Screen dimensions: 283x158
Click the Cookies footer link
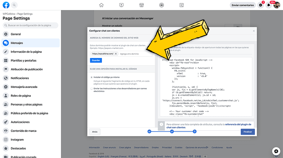click(x=179, y=147)
